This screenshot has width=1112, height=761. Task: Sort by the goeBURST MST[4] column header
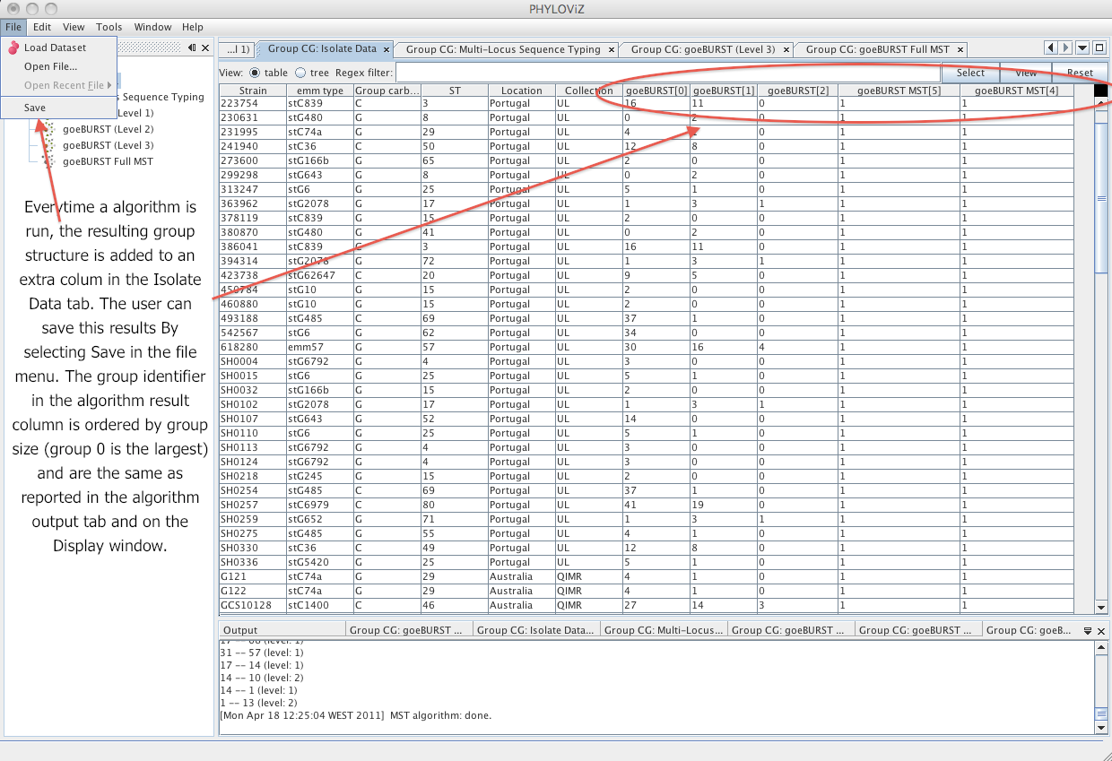pyautogui.click(x=1016, y=91)
